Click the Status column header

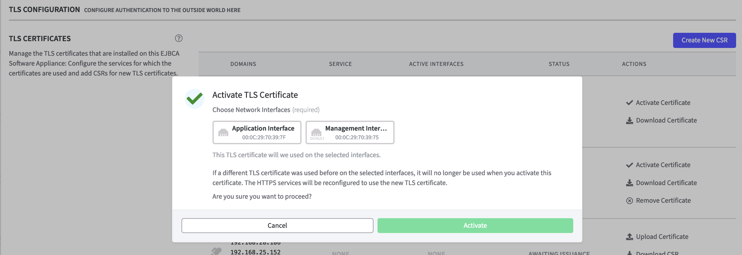[559, 64]
